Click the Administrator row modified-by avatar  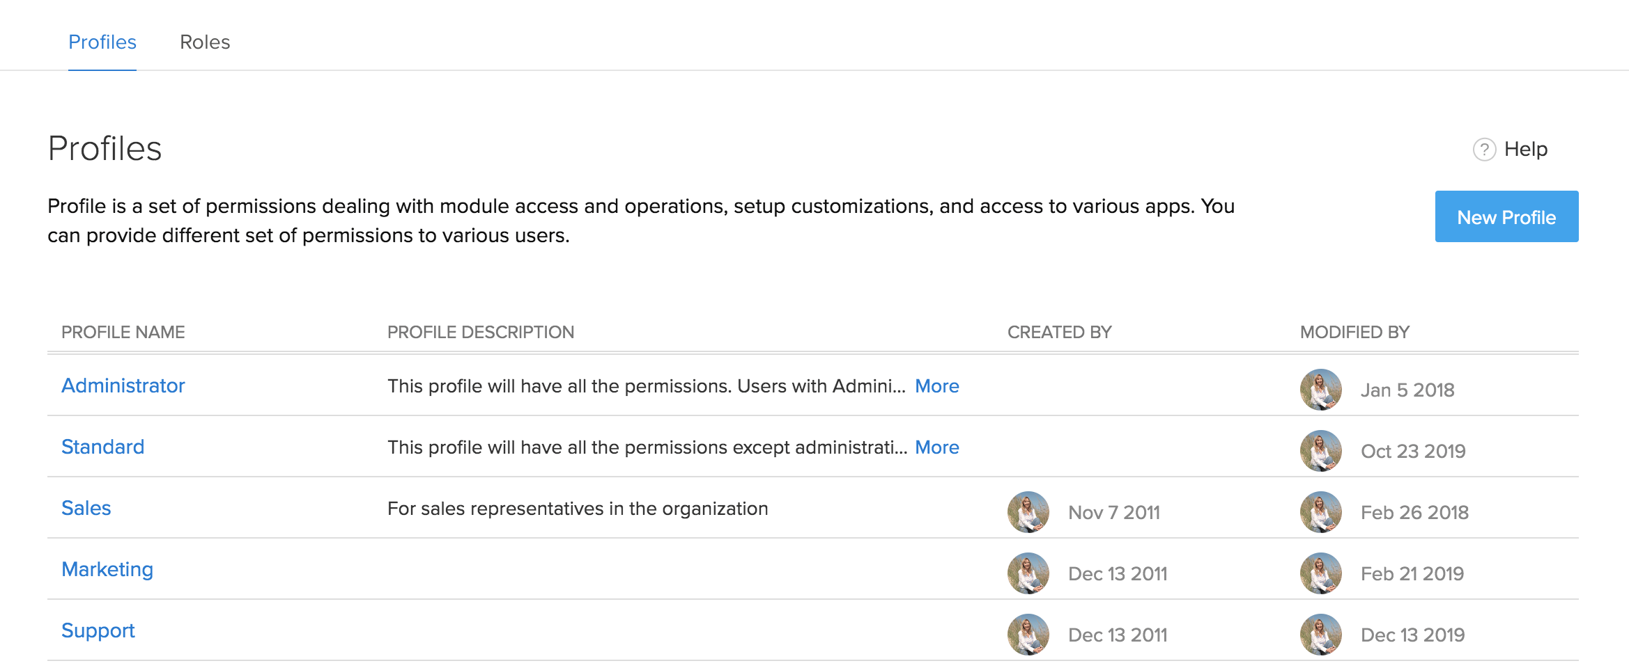point(1320,390)
